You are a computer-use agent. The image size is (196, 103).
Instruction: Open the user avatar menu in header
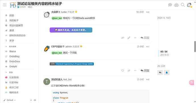tap(189, 5)
